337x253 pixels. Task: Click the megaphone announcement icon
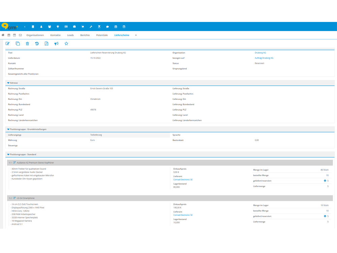point(56,44)
